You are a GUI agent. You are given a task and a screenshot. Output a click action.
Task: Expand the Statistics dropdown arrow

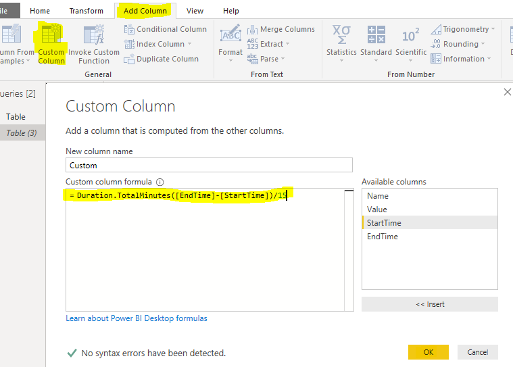click(341, 61)
